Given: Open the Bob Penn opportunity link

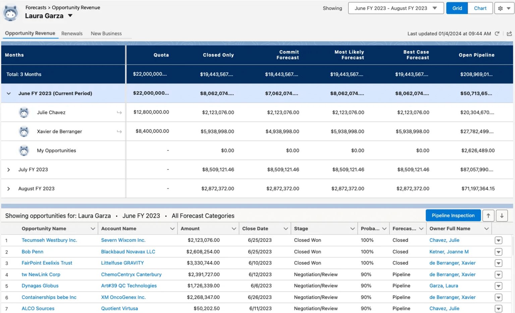Looking at the screenshot, I should coord(32,252).
